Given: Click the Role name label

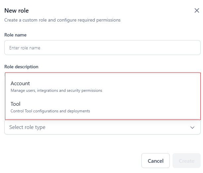Looking at the screenshot, I should 15,35.
